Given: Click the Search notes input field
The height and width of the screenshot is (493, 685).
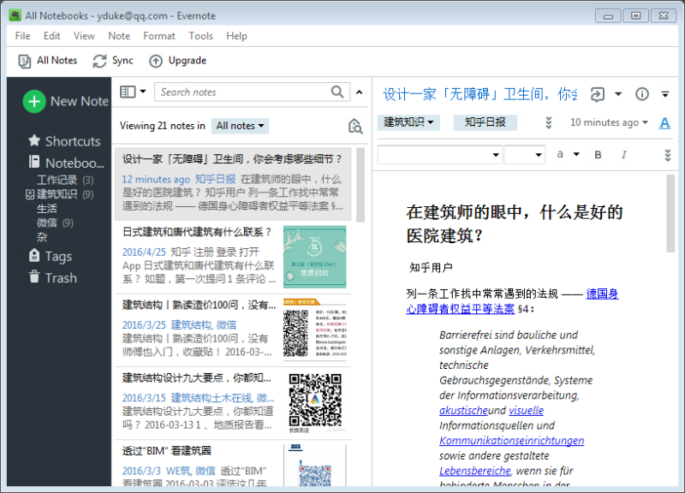Looking at the screenshot, I should (x=243, y=92).
